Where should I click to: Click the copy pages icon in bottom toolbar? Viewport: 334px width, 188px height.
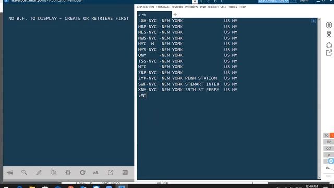point(53,172)
